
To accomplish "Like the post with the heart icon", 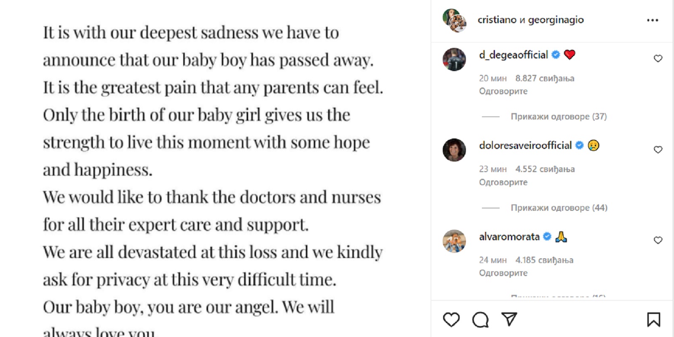I will [x=451, y=320].
